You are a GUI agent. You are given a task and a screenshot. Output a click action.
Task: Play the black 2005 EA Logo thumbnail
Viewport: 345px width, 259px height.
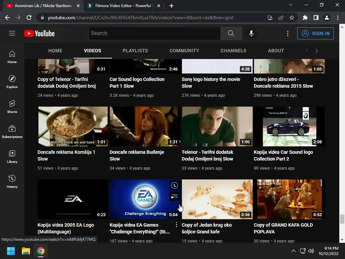[73, 199]
